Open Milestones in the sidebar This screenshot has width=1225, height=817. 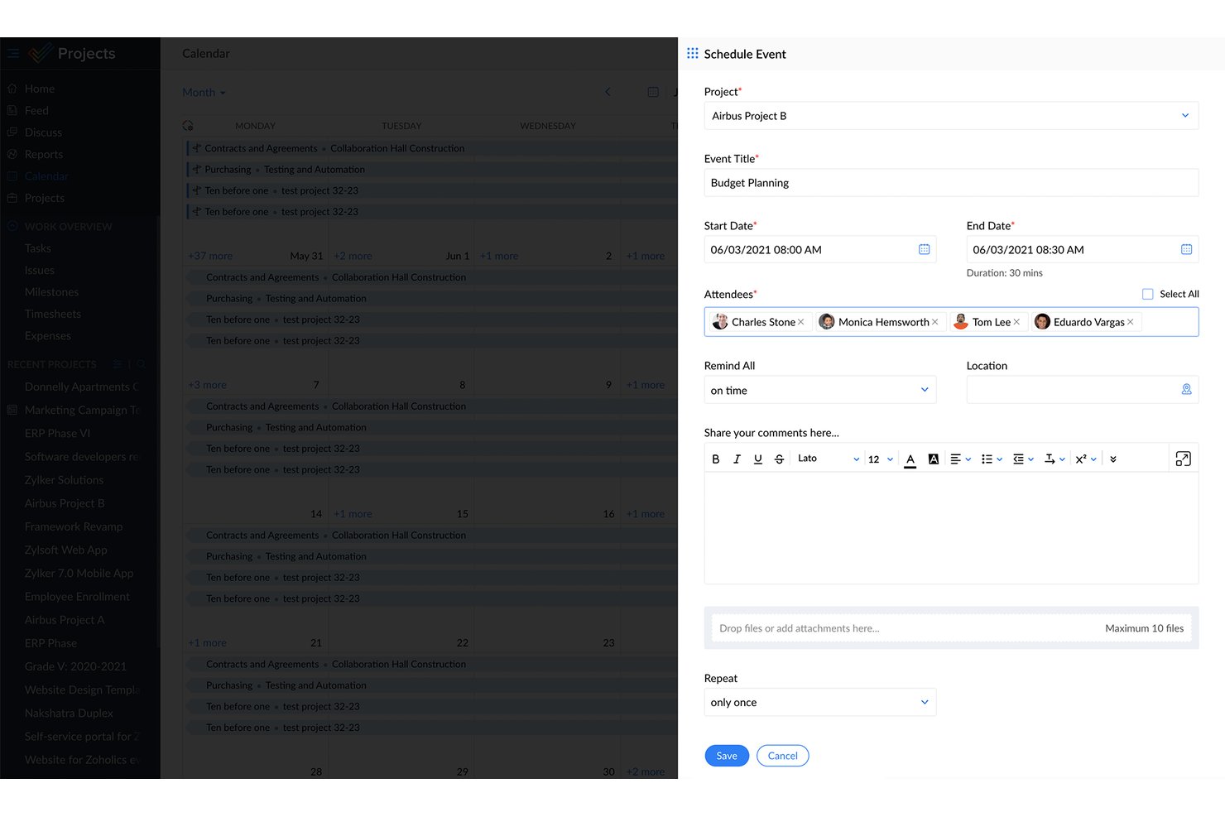[x=52, y=292]
